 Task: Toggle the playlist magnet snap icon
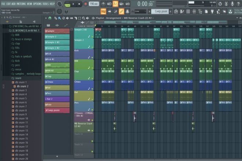[50, 18]
